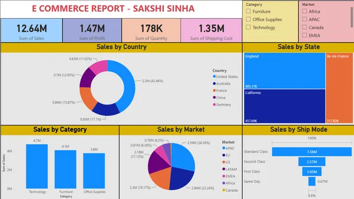Click US market legend dot
Screen dimensions: 354x199
coord(223,162)
